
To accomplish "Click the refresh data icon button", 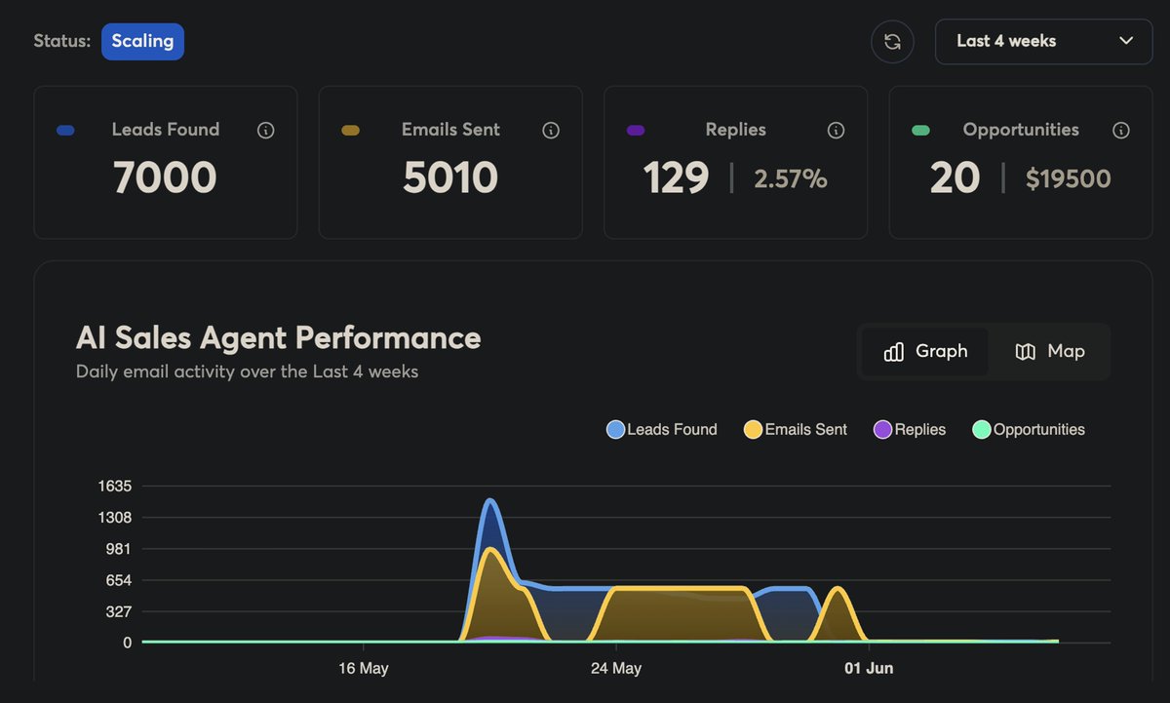I will pos(892,42).
